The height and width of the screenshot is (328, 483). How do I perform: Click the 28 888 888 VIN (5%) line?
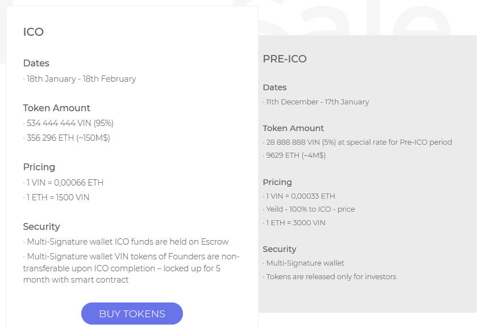[357, 142]
